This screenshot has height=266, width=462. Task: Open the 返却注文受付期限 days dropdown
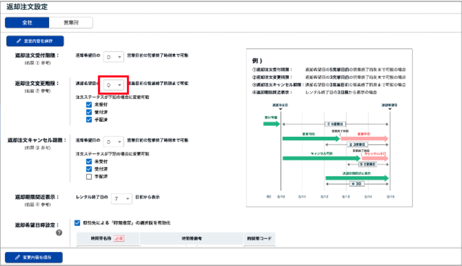pos(114,56)
